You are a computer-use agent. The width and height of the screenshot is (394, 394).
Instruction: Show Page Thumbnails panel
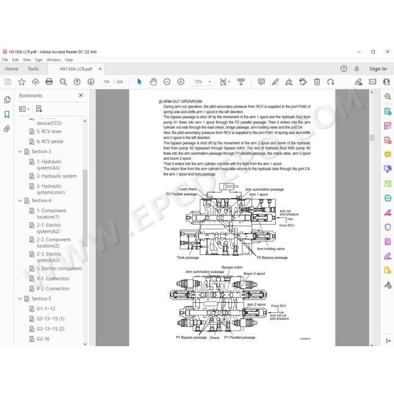(x=7, y=100)
